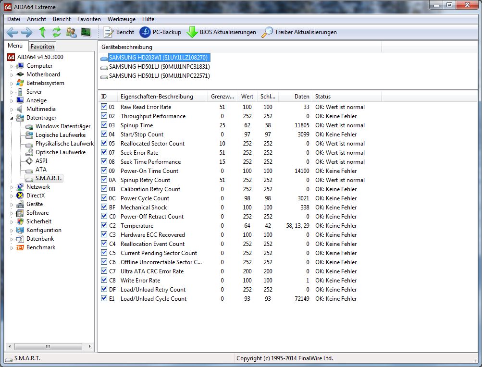Select drive SAMSUNG HD501LJ (S0MUJ1NPC22571)
The height and width of the screenshot is (367, 482).
159,76
